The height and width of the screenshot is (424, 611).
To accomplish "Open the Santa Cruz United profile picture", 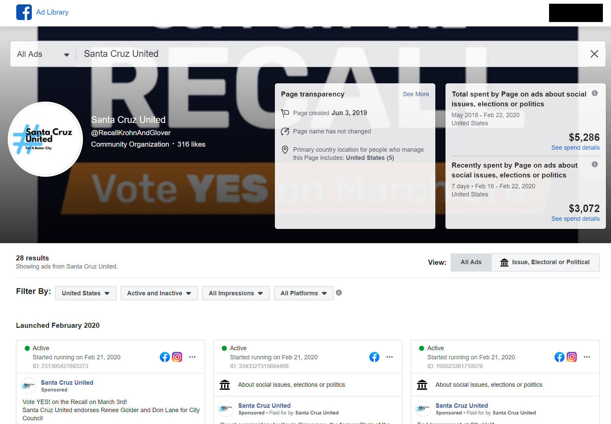I will tap(45, 139).
